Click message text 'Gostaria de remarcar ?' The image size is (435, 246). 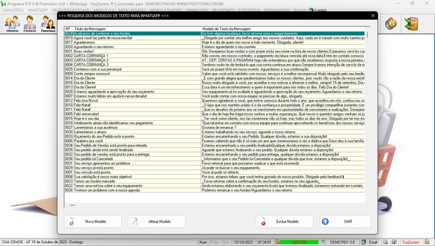[219, 127]
